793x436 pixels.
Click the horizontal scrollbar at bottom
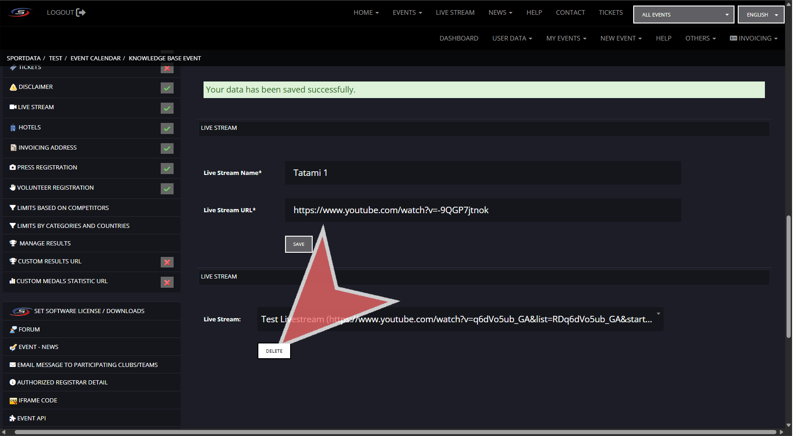coord(395,432)
